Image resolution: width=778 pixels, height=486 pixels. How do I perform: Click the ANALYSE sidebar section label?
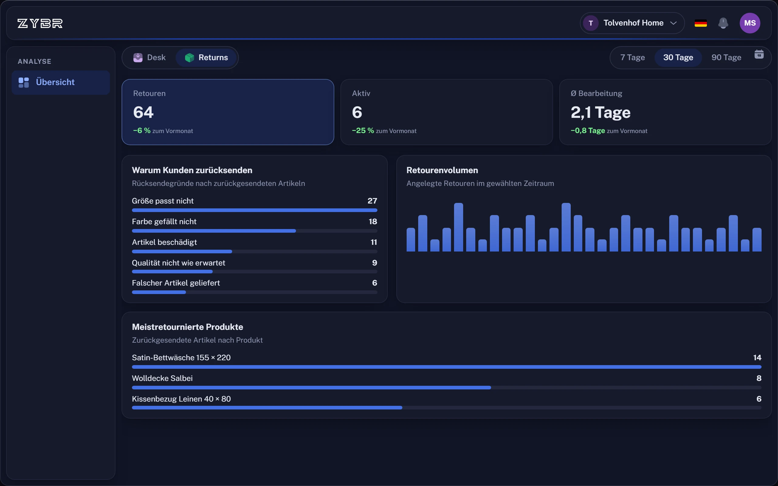(x=34, y=61)
